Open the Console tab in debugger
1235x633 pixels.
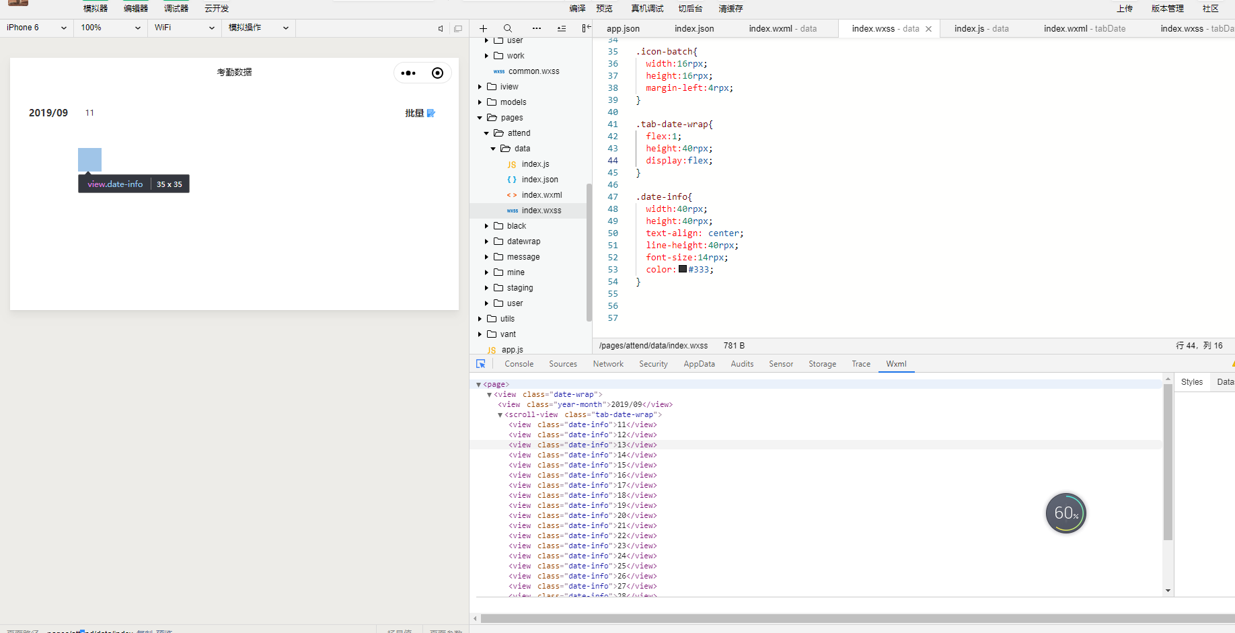click(519, 364)
